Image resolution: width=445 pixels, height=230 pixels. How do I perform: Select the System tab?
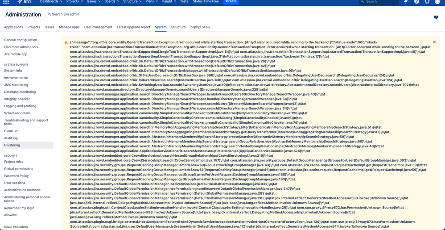coord(161,27)
